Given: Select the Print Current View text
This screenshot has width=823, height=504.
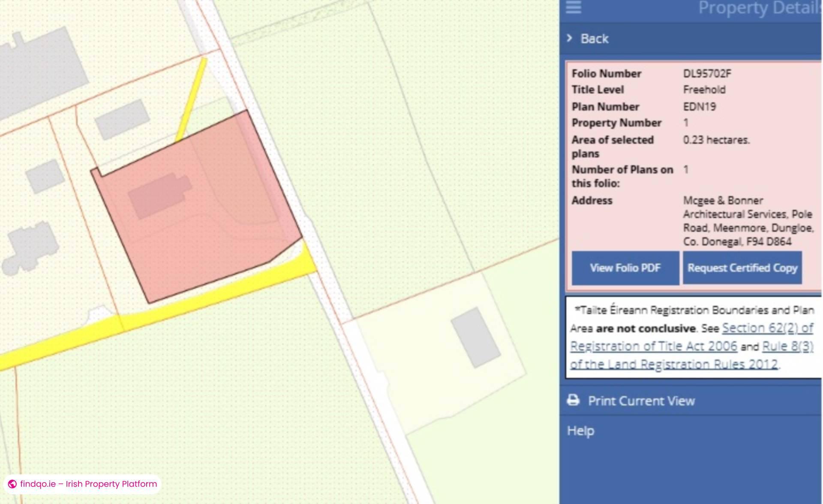Looking at the screenshot, I should point(641,401).
